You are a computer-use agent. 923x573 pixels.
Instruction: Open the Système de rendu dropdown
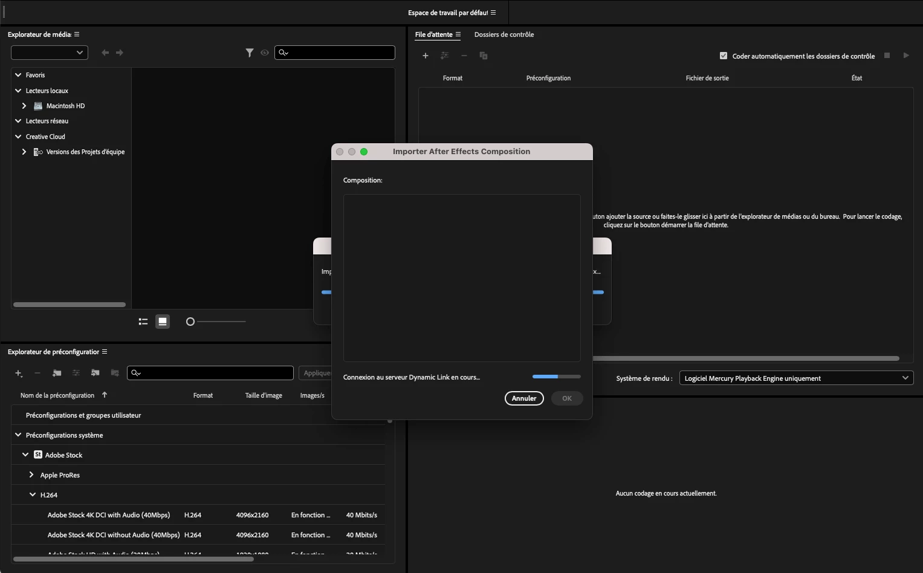796,378
